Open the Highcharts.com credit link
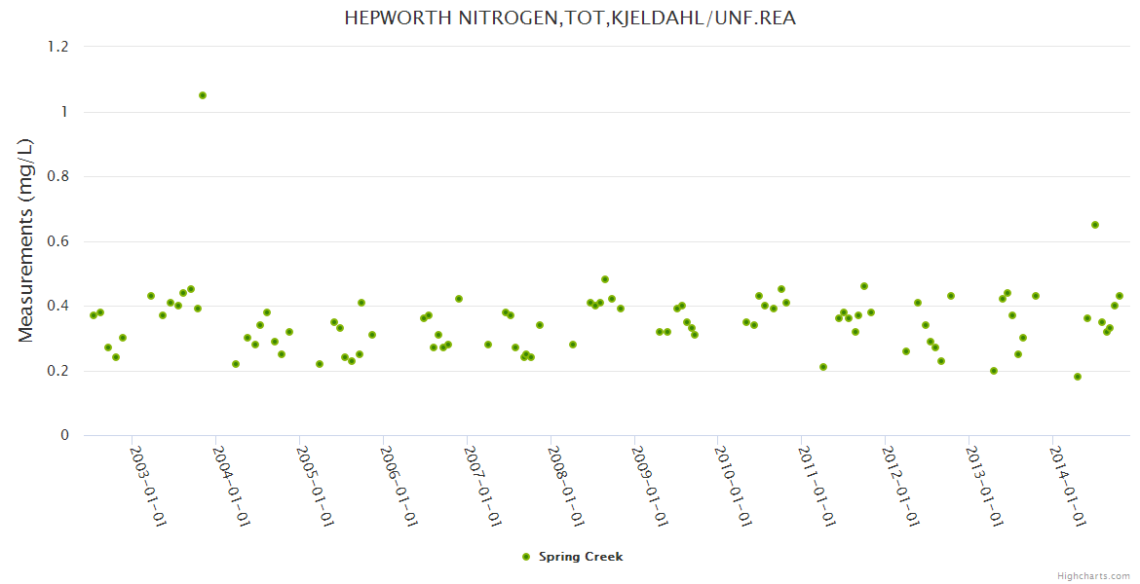1140x584 pixels. 1093,575
